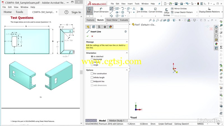Click the Offset Entities tool
Image resolution: width=224 pixels, height=126 pixels.
click(167, 12)
